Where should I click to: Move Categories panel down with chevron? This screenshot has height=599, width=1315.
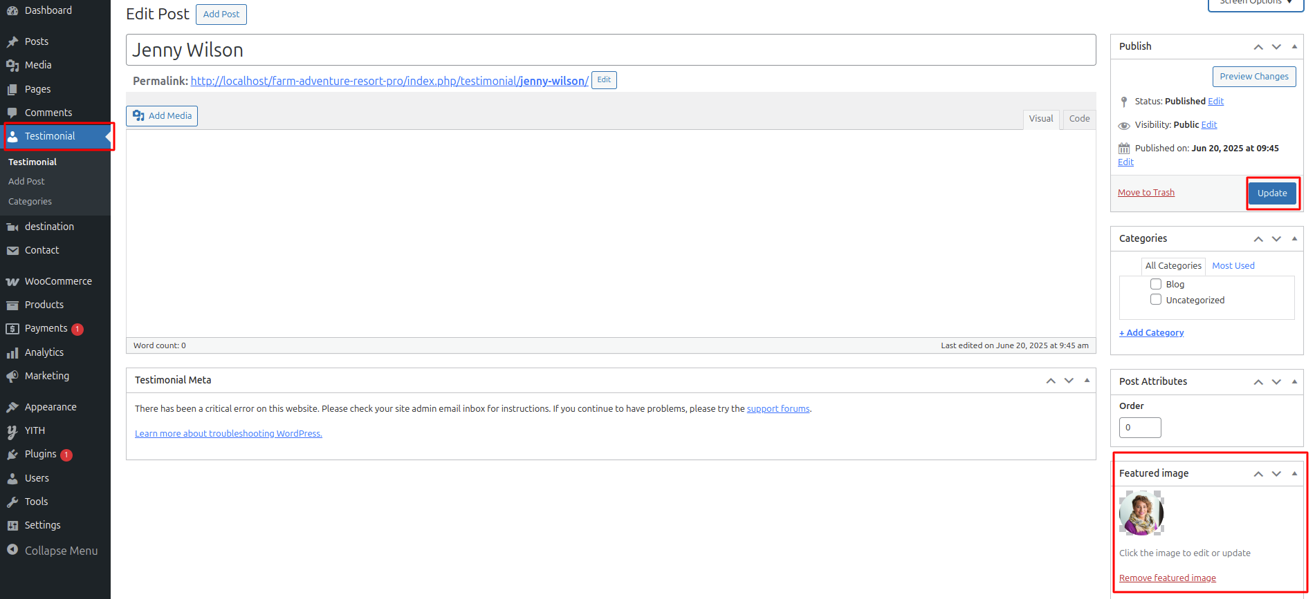click(x=1276, y=239)
